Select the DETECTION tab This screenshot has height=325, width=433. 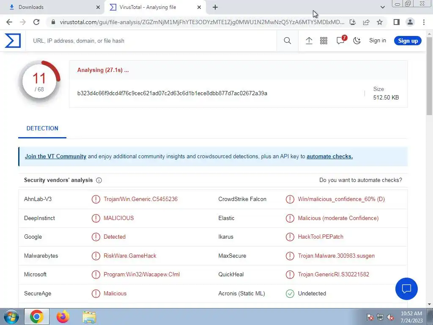42,128
